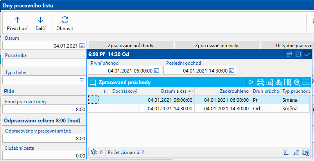Click the Předchozí up-arrow toolbar button
Image resolution: width=314 pixels, height=161 pixels.
click(x=17, y=23)
